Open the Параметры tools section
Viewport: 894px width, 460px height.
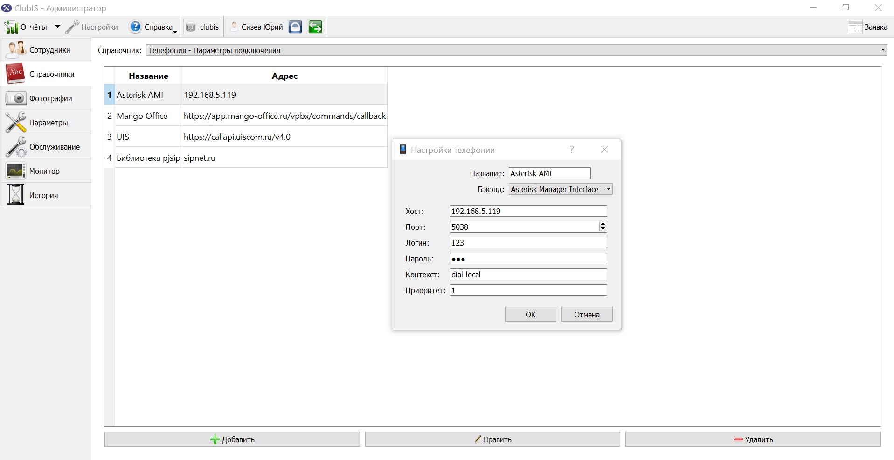[x=46, y=123]
